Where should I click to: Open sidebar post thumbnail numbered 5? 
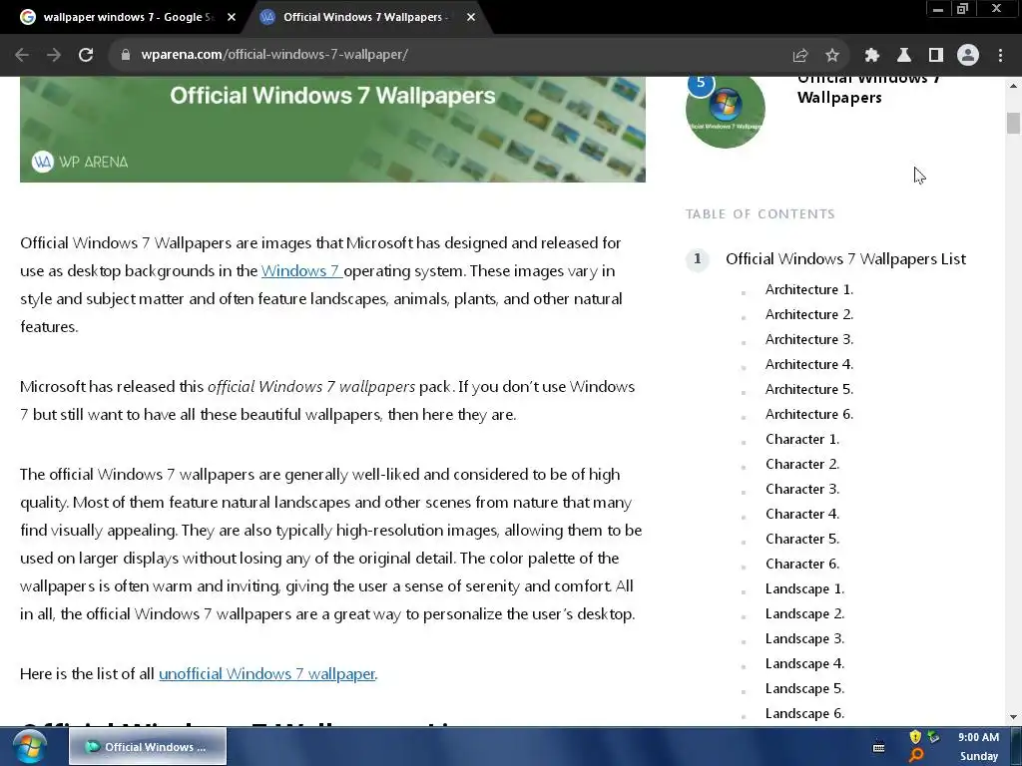click(726, 112)
